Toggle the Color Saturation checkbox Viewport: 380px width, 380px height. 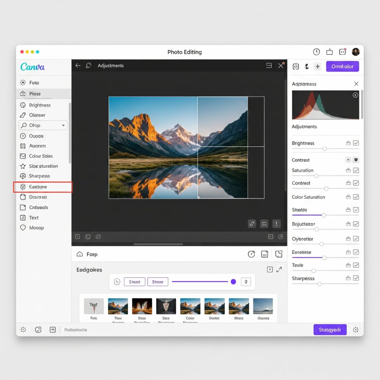click(x=356, y=197)
